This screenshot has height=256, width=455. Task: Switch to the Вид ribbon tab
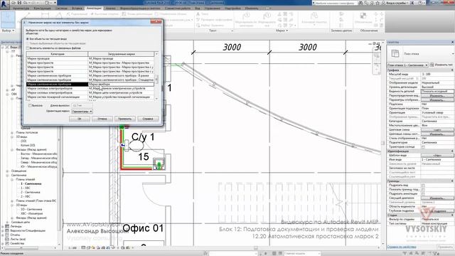click(x=198, y=9)
